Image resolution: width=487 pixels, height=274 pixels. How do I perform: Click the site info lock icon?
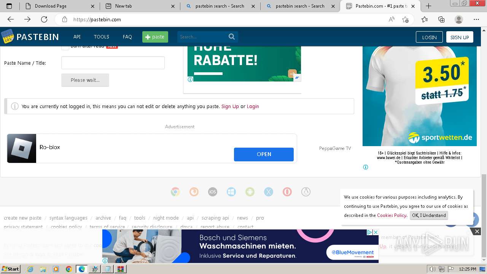tap(65, 19)
